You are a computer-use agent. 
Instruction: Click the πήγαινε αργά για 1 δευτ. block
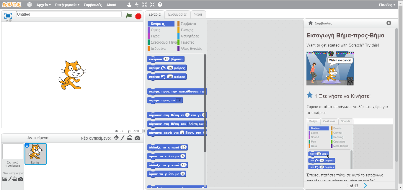(177, 133)
